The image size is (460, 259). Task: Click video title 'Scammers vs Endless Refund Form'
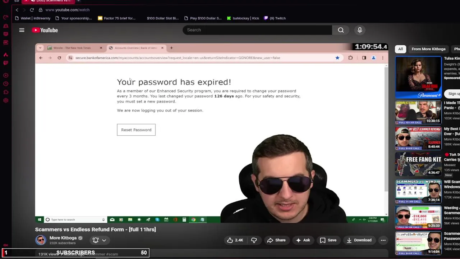point(95,230)
